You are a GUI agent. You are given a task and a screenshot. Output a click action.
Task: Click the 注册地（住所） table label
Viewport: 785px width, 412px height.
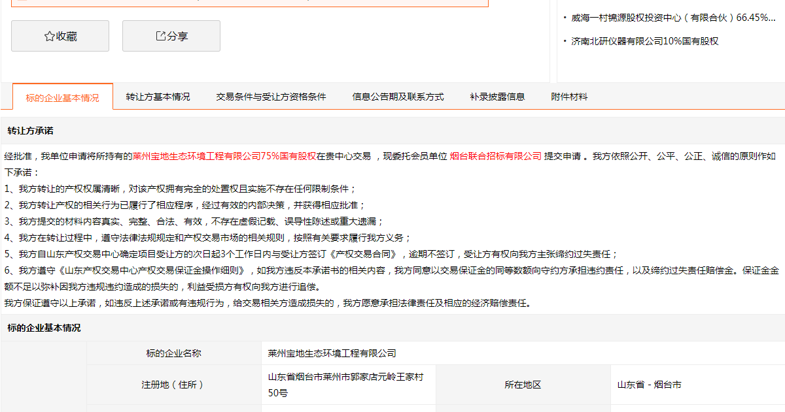point(173,385)
